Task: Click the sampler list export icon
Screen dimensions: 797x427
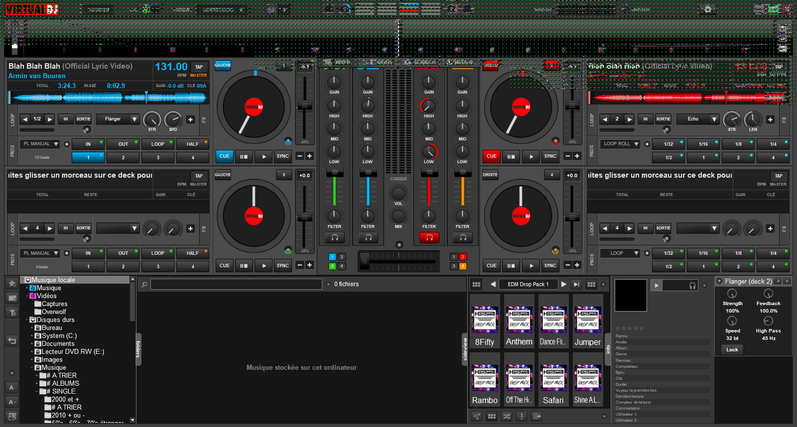Action: coord(537,416)
